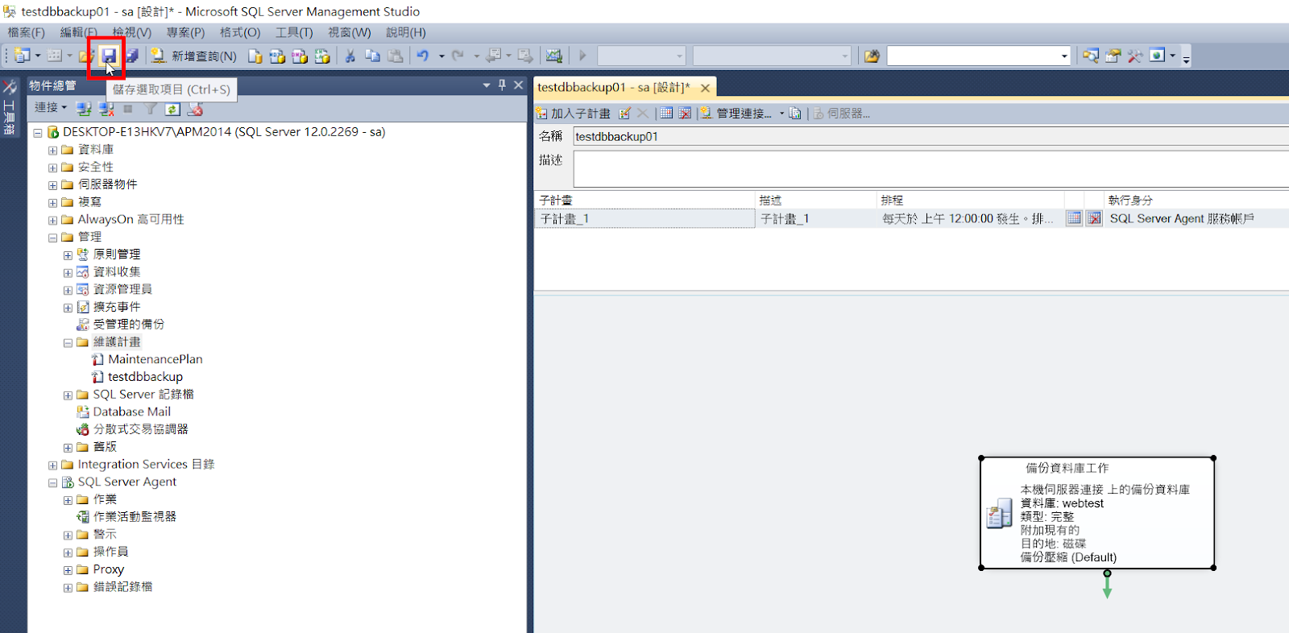Click the Save All toolbar icon
This screenshot has width=1289, height=633.
click(131, 56)
